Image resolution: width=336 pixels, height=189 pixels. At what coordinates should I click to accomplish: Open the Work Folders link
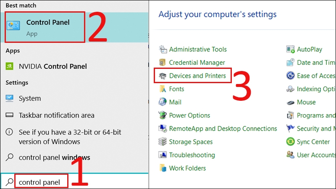point(187,168)
